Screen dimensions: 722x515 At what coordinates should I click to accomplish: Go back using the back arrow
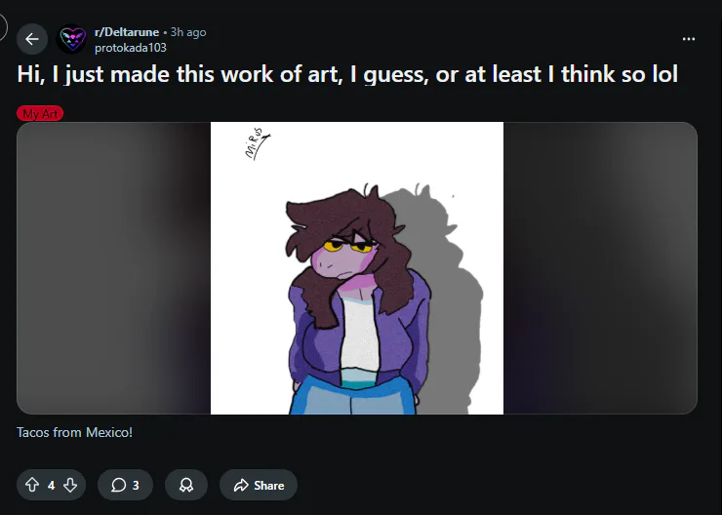point(31,39)
